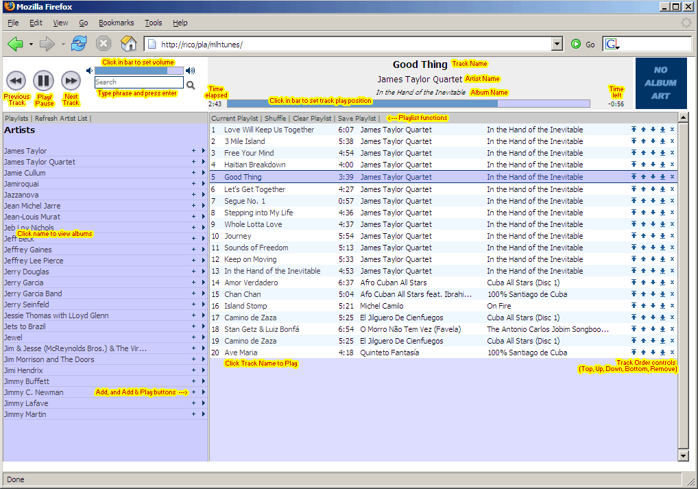The width and height of the screenshot is (698, 489).
Task: Open the address bar URL history dropdown
Action: click(557, 44)
